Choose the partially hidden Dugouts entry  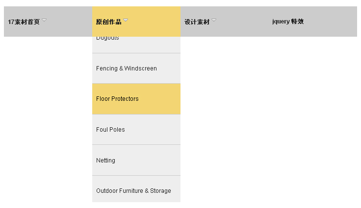tap(107, 38)
